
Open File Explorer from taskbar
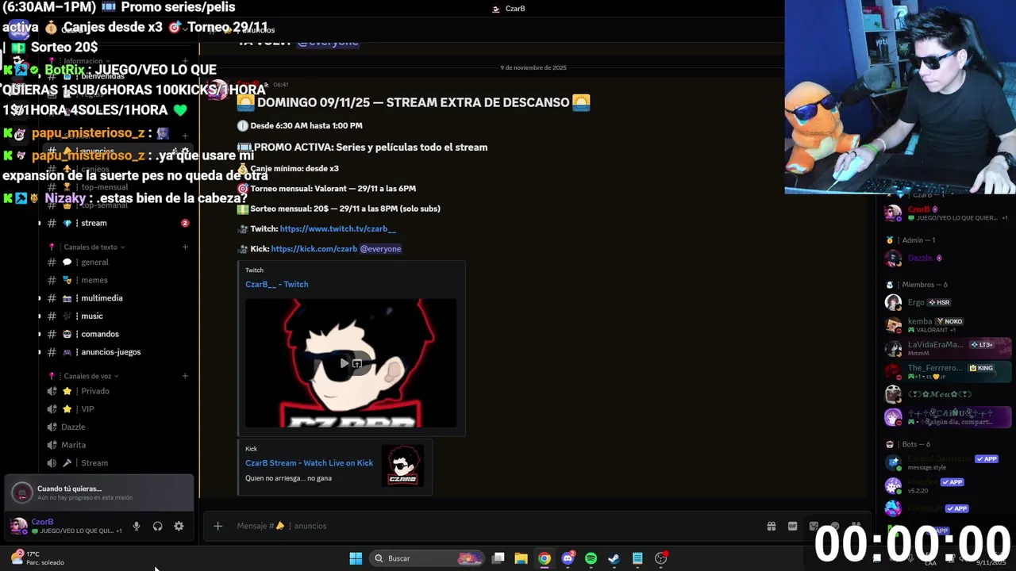pos(521,558)
